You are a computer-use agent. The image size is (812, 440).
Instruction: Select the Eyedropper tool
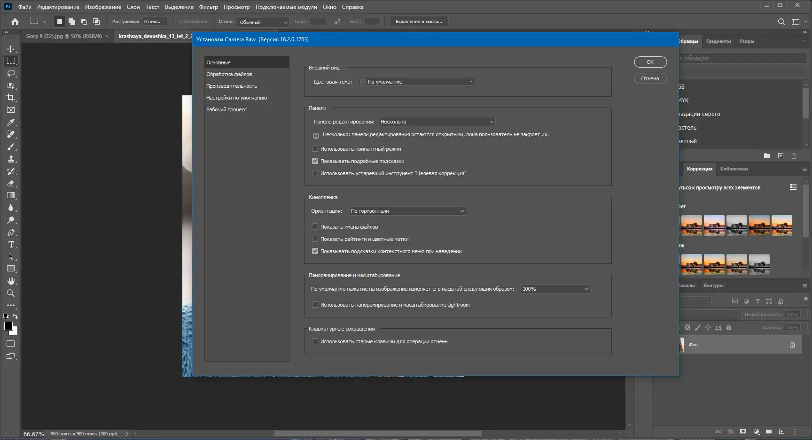tap(11, 122)
